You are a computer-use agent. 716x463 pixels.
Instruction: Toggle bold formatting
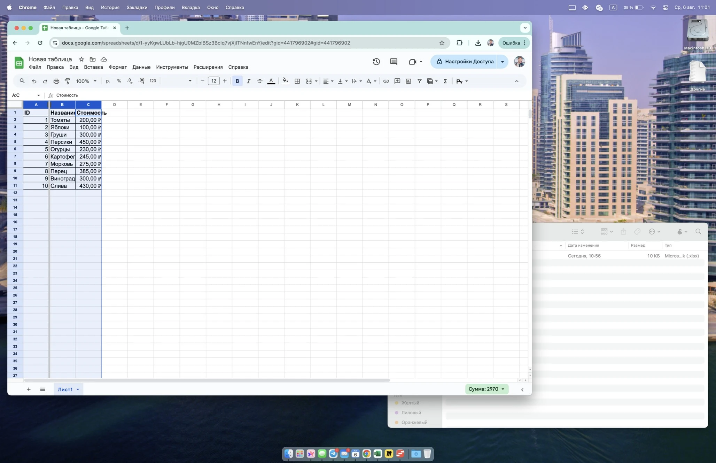coord(237,81)
